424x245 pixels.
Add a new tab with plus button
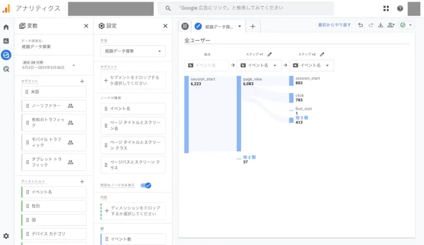coord(253,26)
